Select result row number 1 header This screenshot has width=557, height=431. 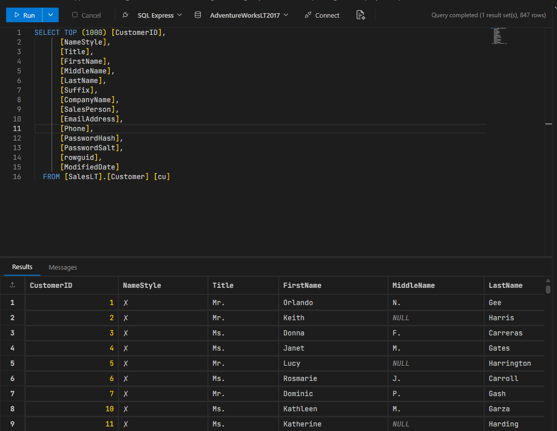pos(13,303)
